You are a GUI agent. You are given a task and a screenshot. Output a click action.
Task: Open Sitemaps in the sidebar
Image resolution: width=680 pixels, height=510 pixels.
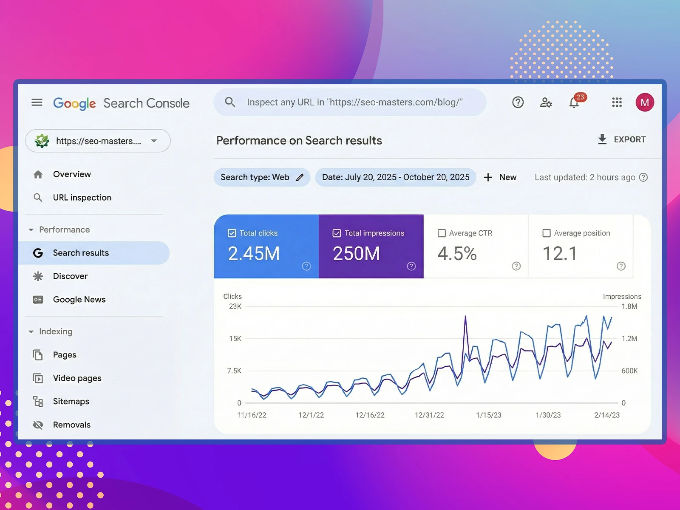pos(71,401)
